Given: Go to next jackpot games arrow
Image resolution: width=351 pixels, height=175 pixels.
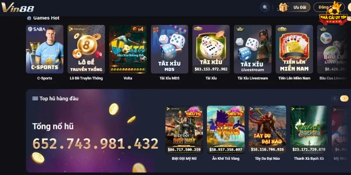Looking at the screenshot, I should [x=344, y=98].
